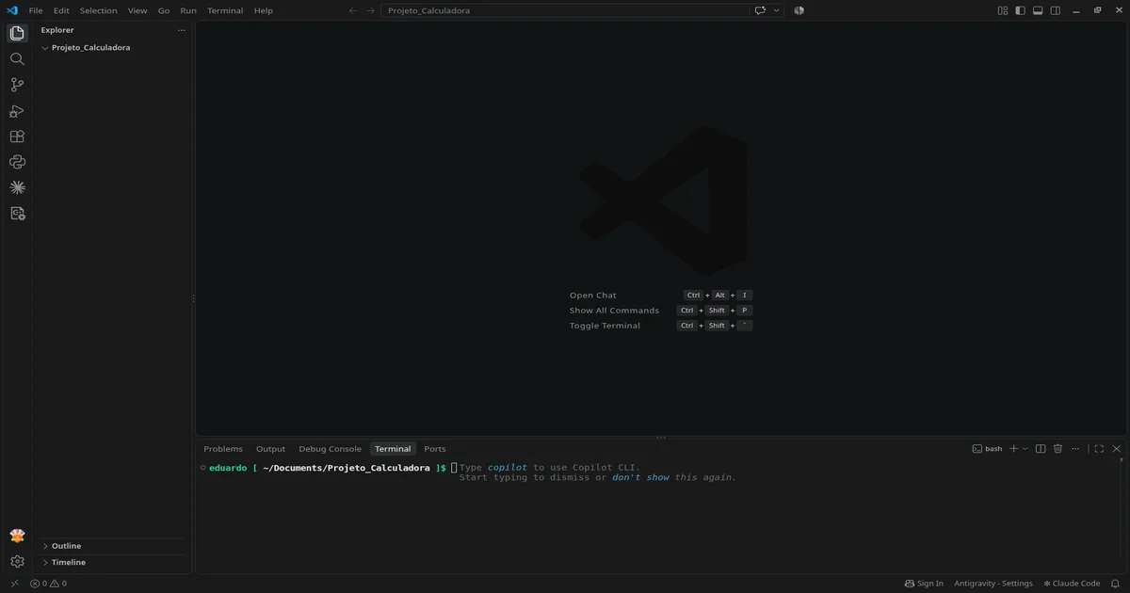
Task: Select the Terminal panel tab
Action: click(x=393, y=449)
